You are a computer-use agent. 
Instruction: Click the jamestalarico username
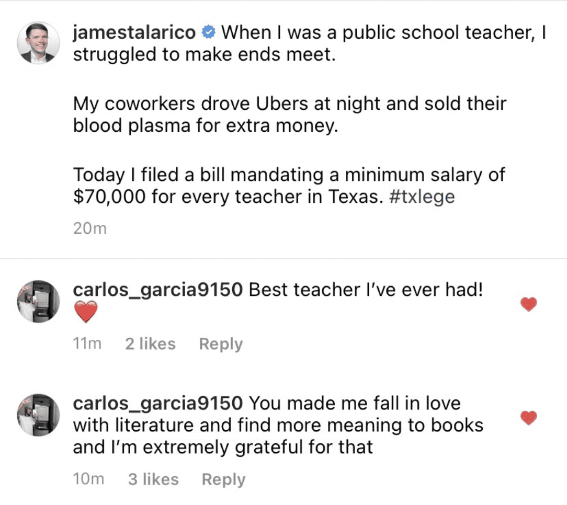click(134, 32)
